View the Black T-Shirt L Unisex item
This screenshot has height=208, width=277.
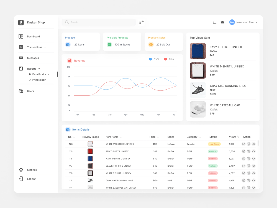pyautogui.click(x=254, y=166)
